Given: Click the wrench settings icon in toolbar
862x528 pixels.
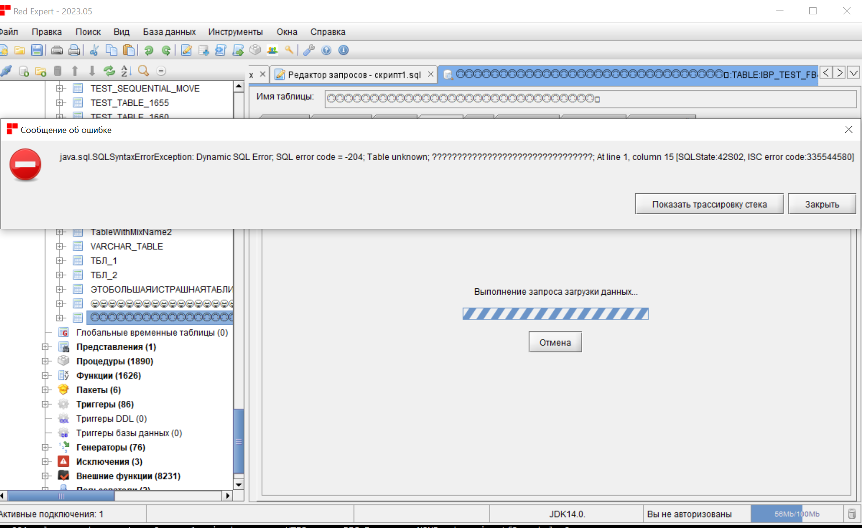Looking at the screenshot, I should 309,50.
